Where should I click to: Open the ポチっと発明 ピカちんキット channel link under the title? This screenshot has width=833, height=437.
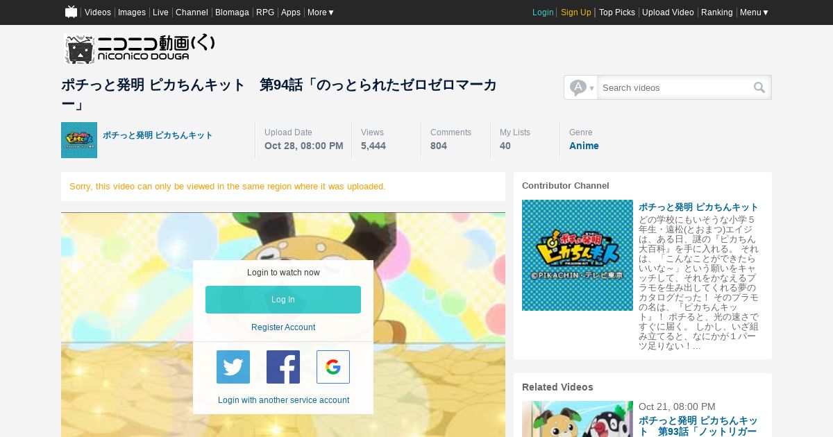click(158, 135)
